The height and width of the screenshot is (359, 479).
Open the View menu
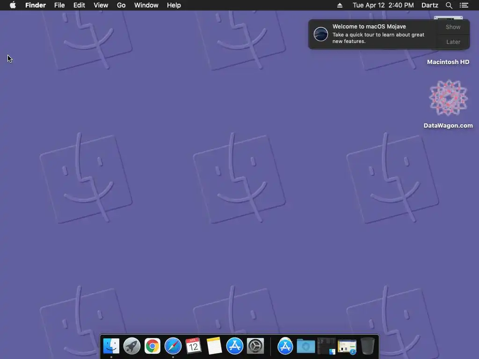coord(101,5)
